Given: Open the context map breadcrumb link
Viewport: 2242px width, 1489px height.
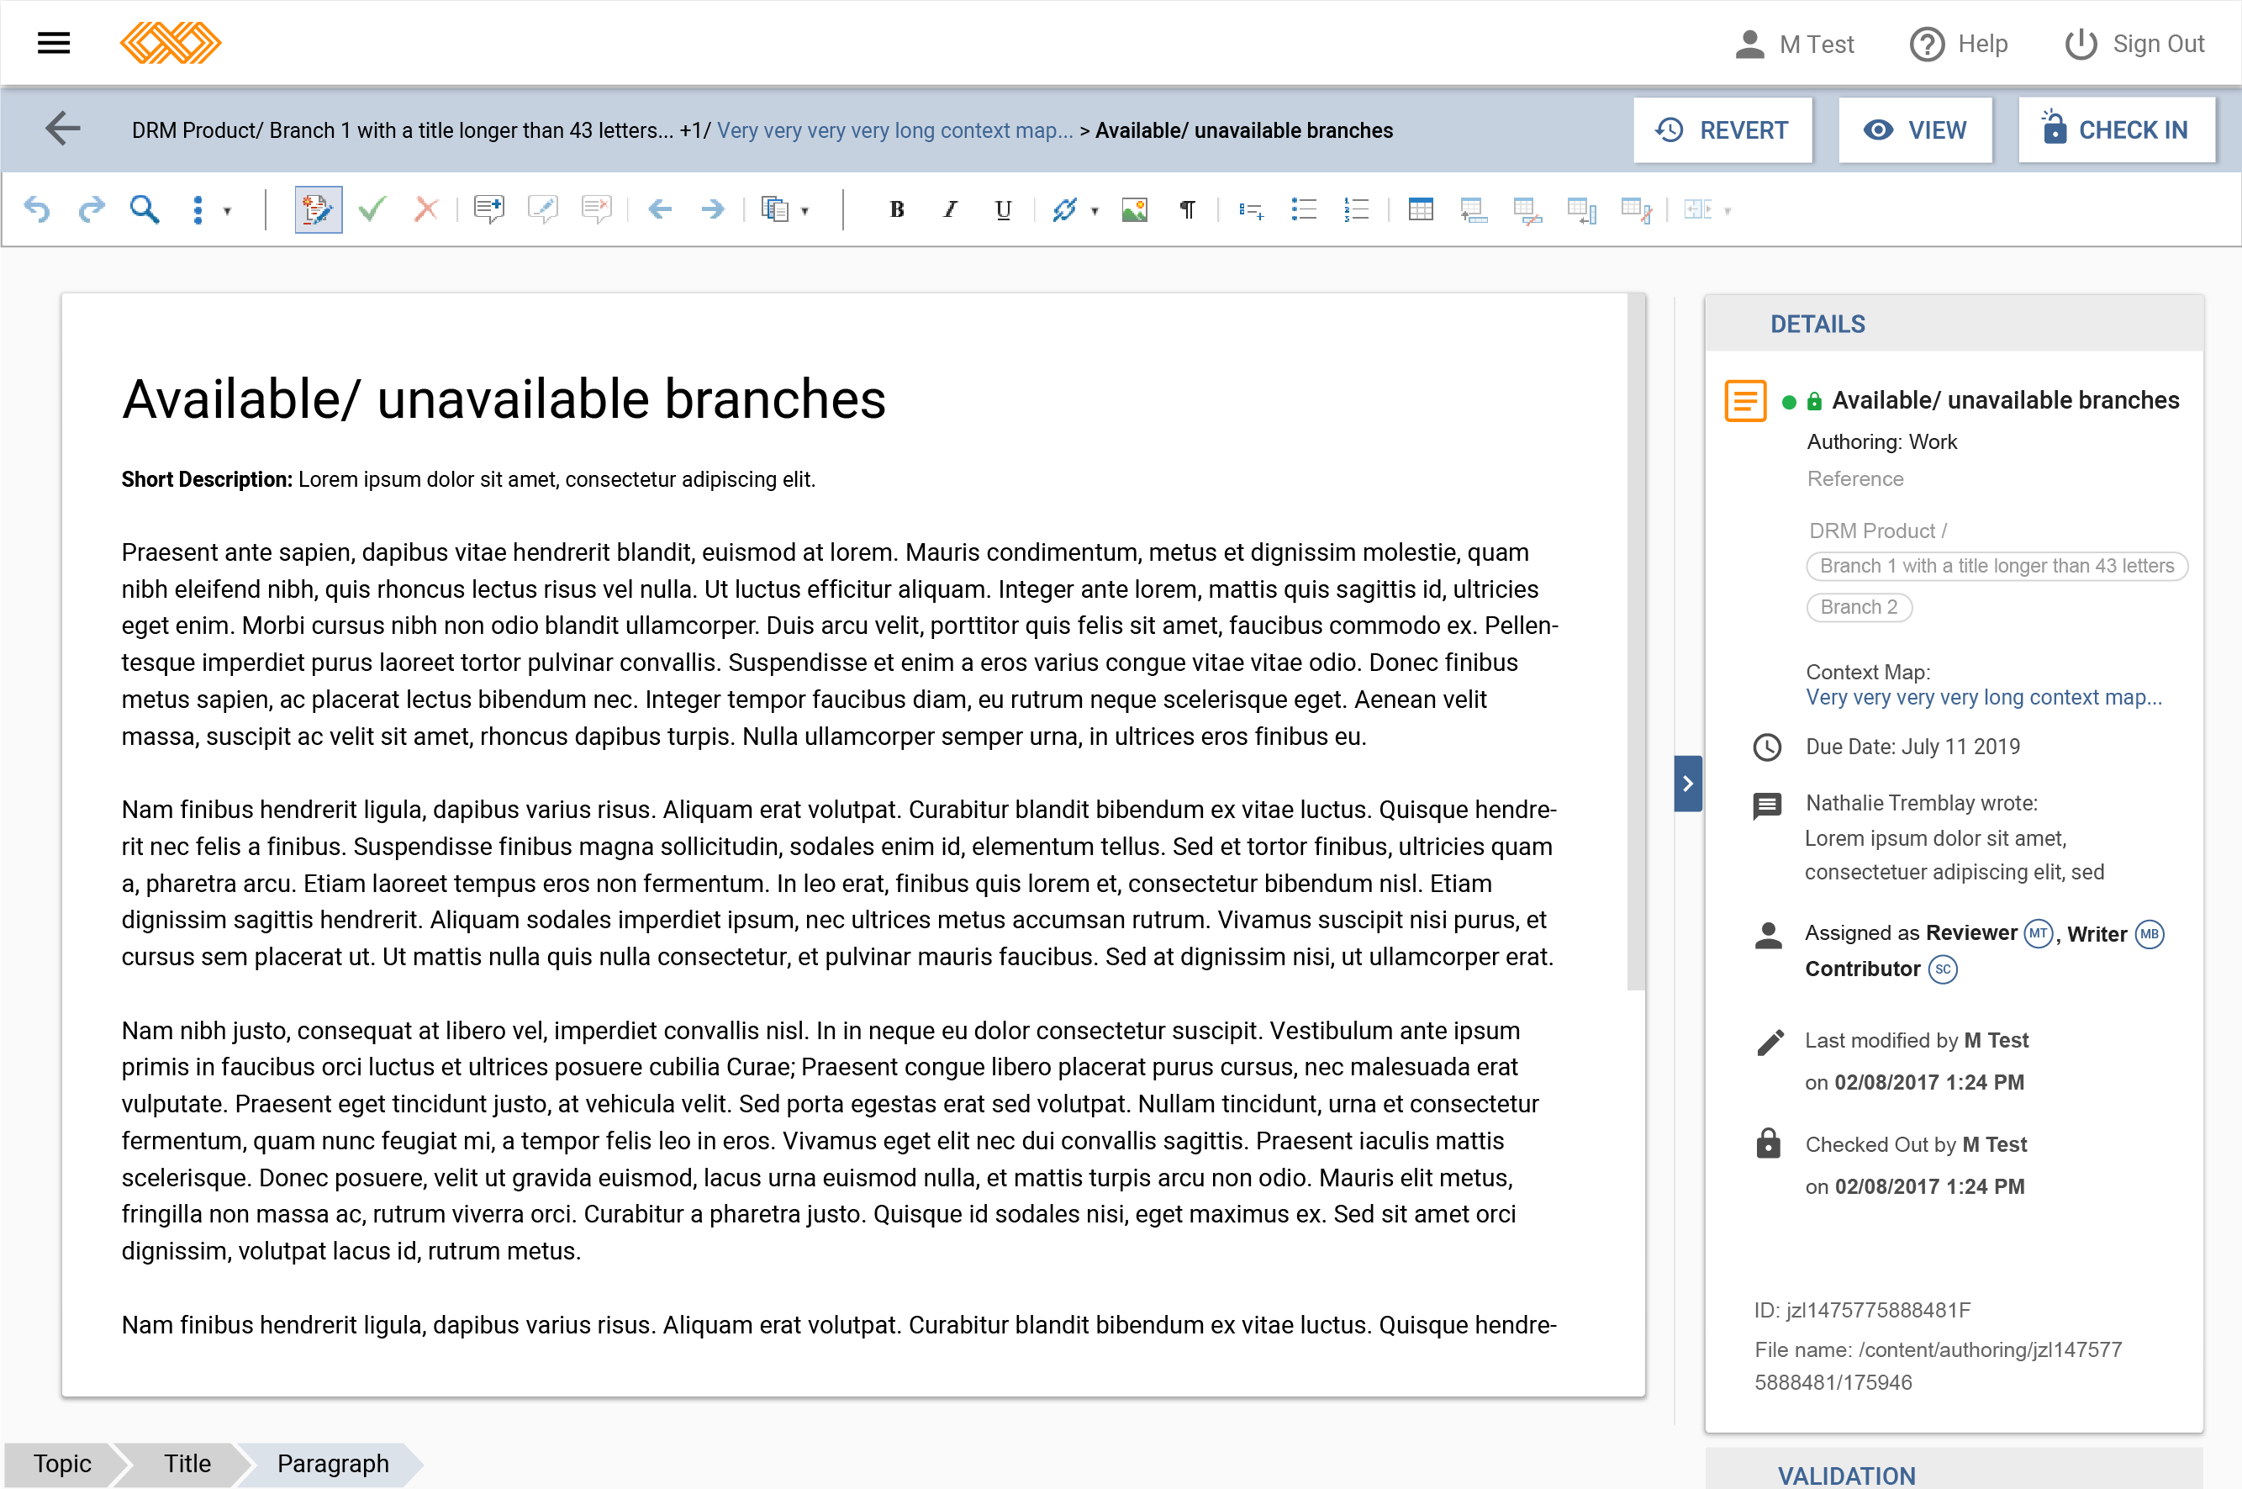Looking at the screenshot, I should tap(895, 130).
